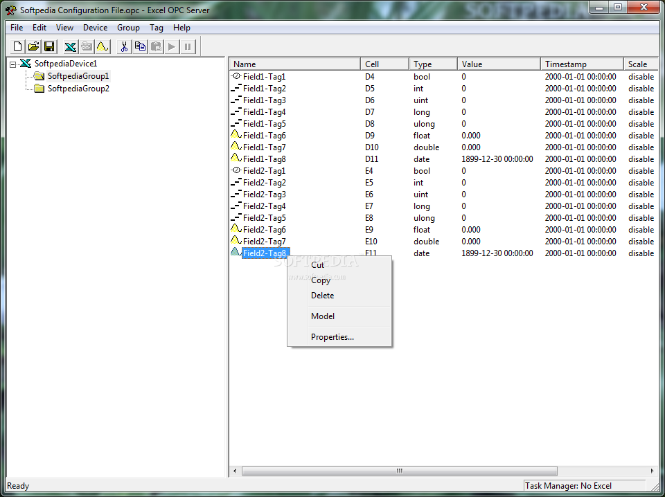Image resolution: width=665 pixels, height=497 pixels.
Task: Select the SoftpediaDevice1 tree label
Action: [x=66, y=64]
